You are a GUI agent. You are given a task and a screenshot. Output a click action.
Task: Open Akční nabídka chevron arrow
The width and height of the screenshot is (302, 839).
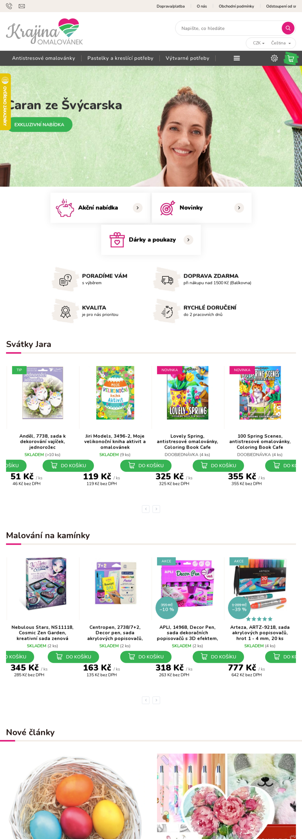point(138,208)
